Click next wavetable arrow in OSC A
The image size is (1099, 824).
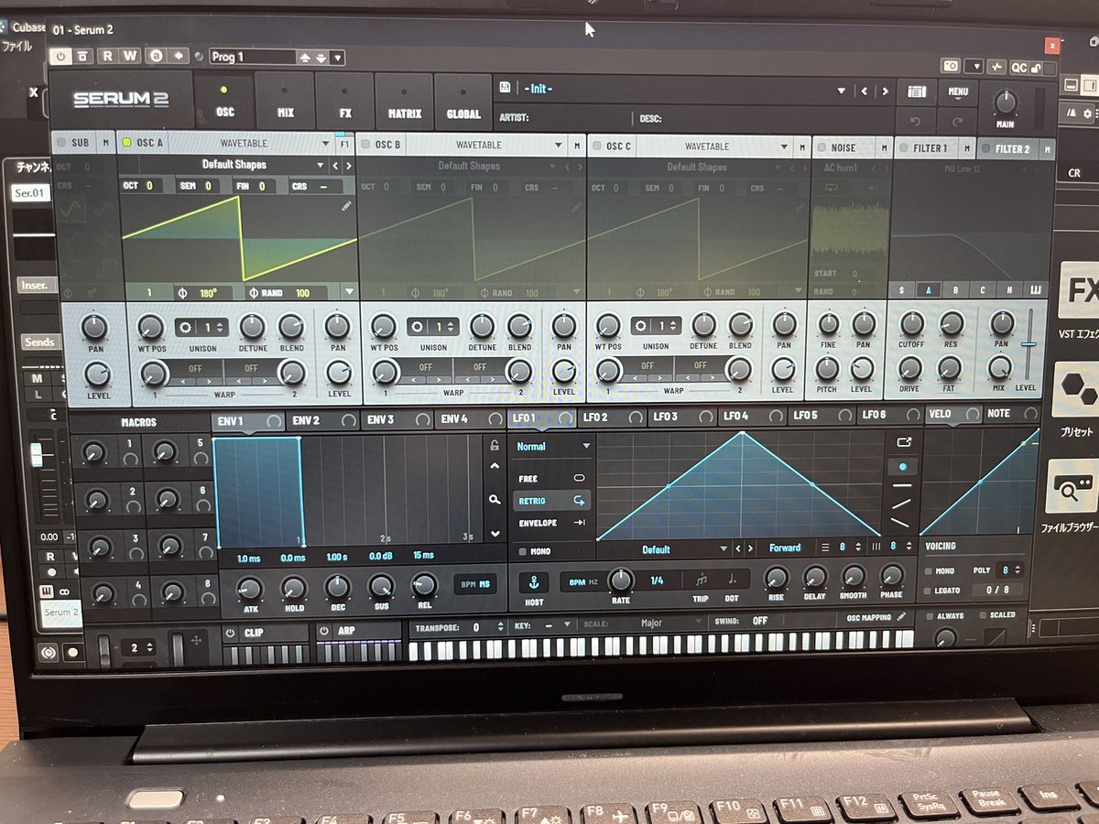tap(348, 166)
